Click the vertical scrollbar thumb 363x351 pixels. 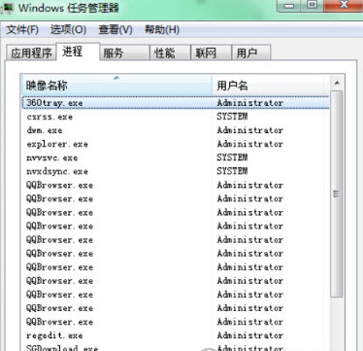[337, 193]
